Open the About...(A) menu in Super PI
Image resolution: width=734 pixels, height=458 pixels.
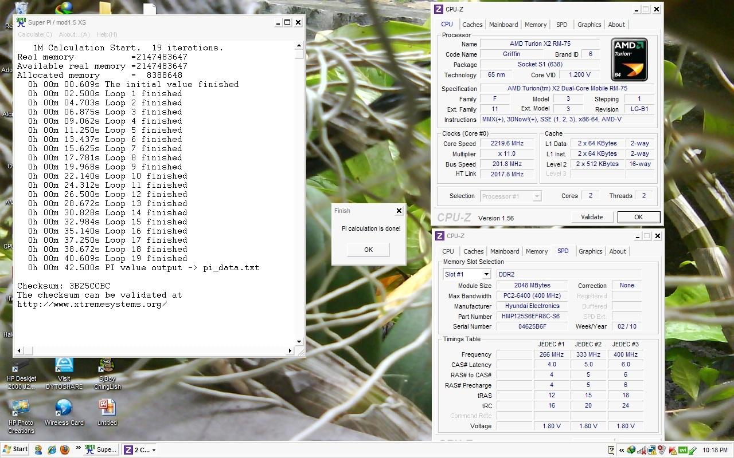click(74, 35)
